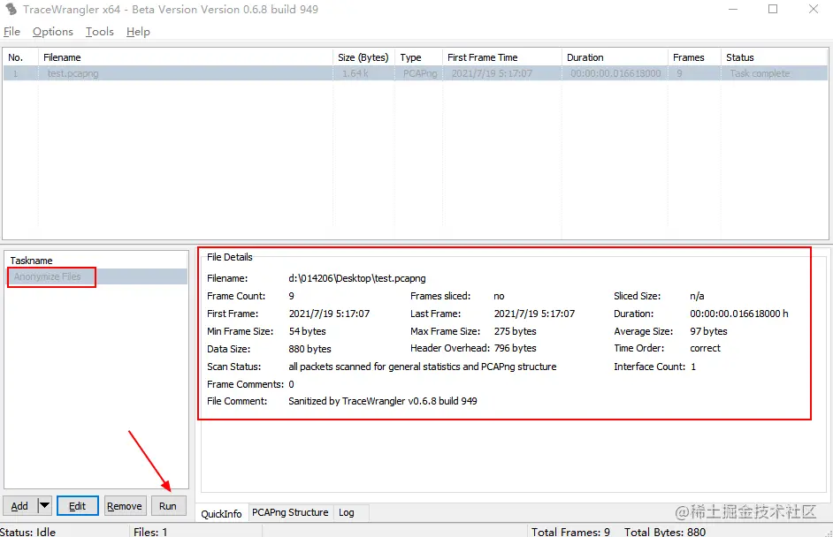Open the Tools menu
The image size is (833, 537).
click(x=100, y=32)
